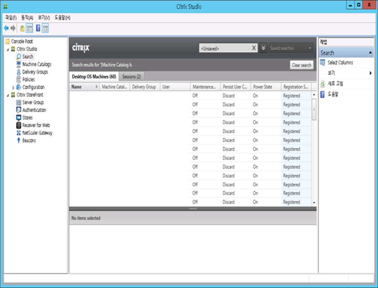
Task: Select the Citrix Studio tree node
Action: click(27, 49)
